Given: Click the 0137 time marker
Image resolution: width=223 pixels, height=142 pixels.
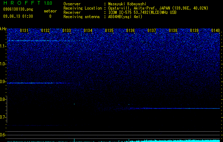Looking at the screenshot, I should (152, 31).
